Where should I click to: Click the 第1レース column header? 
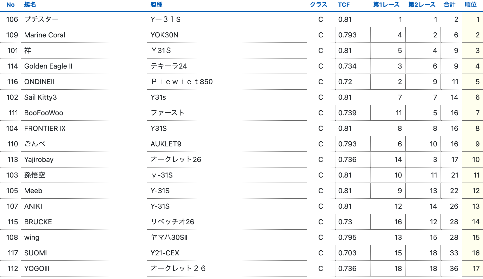point(386,5)
